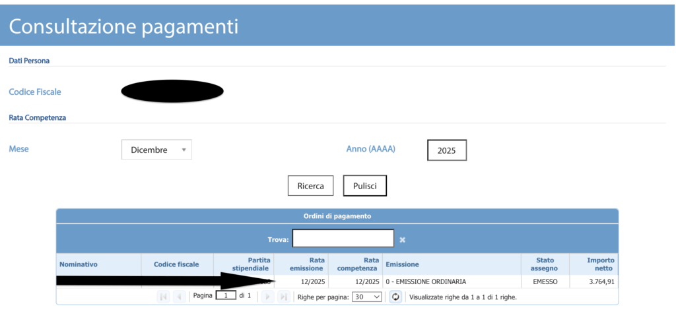Go to the previous page of results
Viewport: 676px width, 323px height.
(179, 297)
